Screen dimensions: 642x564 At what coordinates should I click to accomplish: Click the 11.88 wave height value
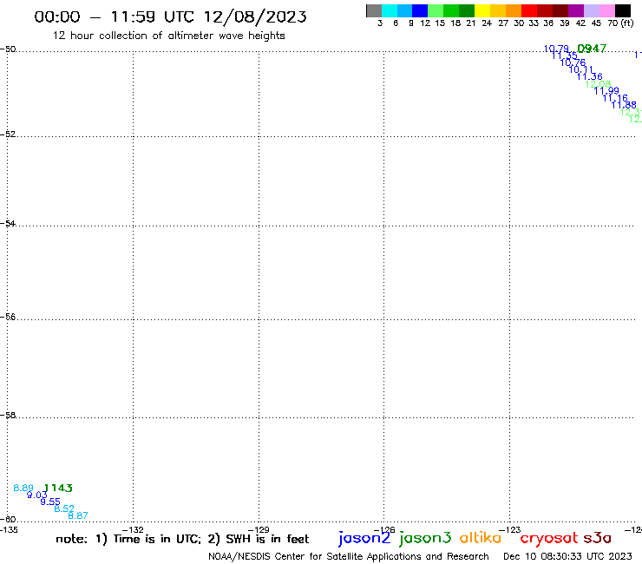624,105
